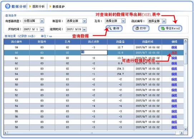The image size is (194, 139).
Task: Click the editable 测点读数 field in row 60
Action: tap(94, 53)
